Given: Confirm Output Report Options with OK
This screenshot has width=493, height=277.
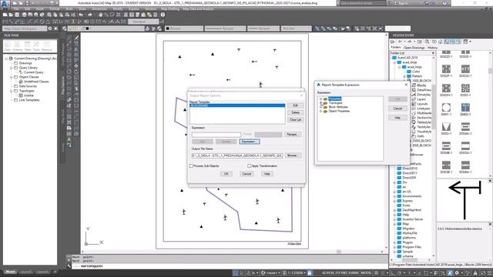Looking at the screenshot, I should tap(226, 174).
